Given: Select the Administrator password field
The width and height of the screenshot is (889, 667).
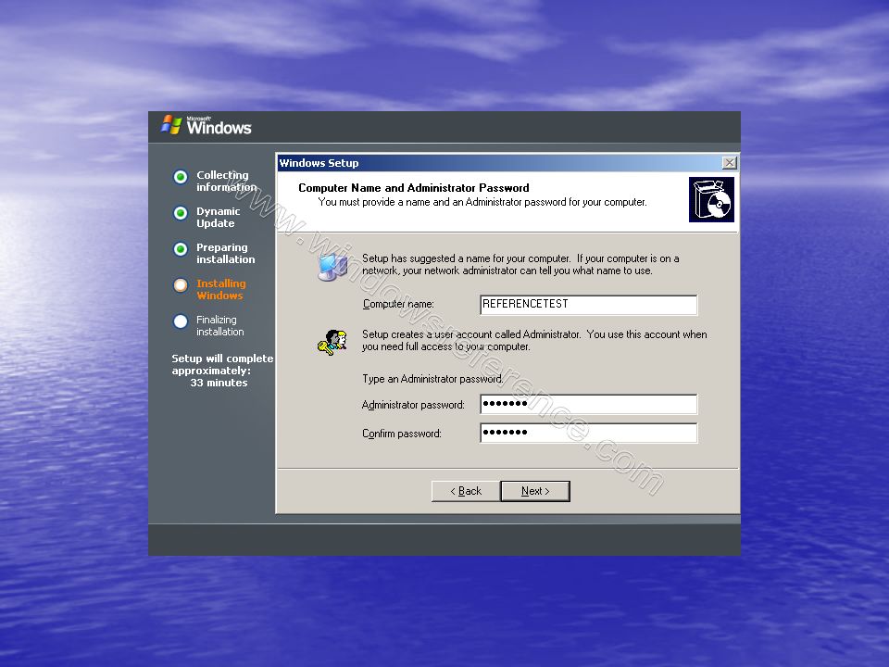Looking at the screenshot, I should point(589,405).
